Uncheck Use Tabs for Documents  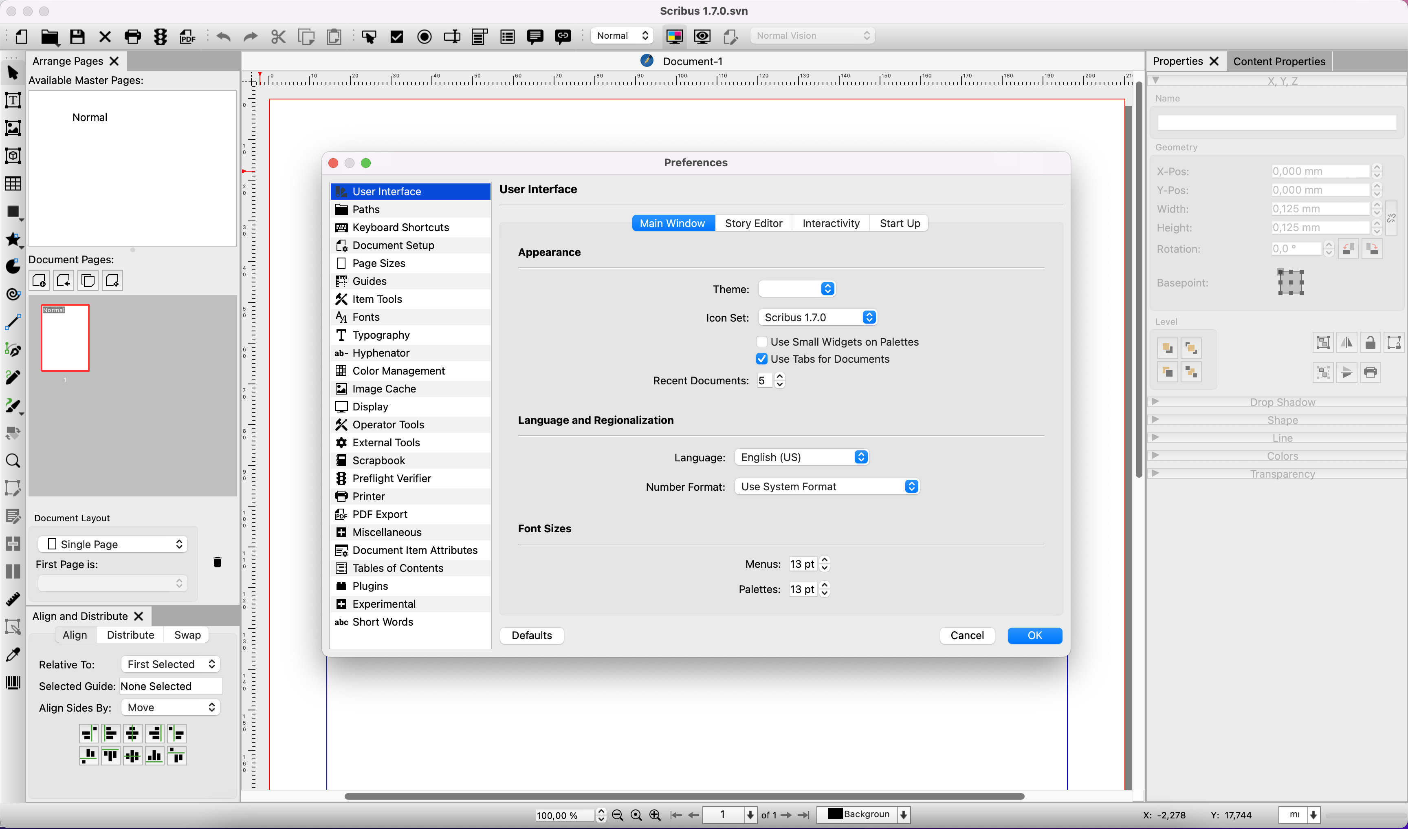[761, 359]
